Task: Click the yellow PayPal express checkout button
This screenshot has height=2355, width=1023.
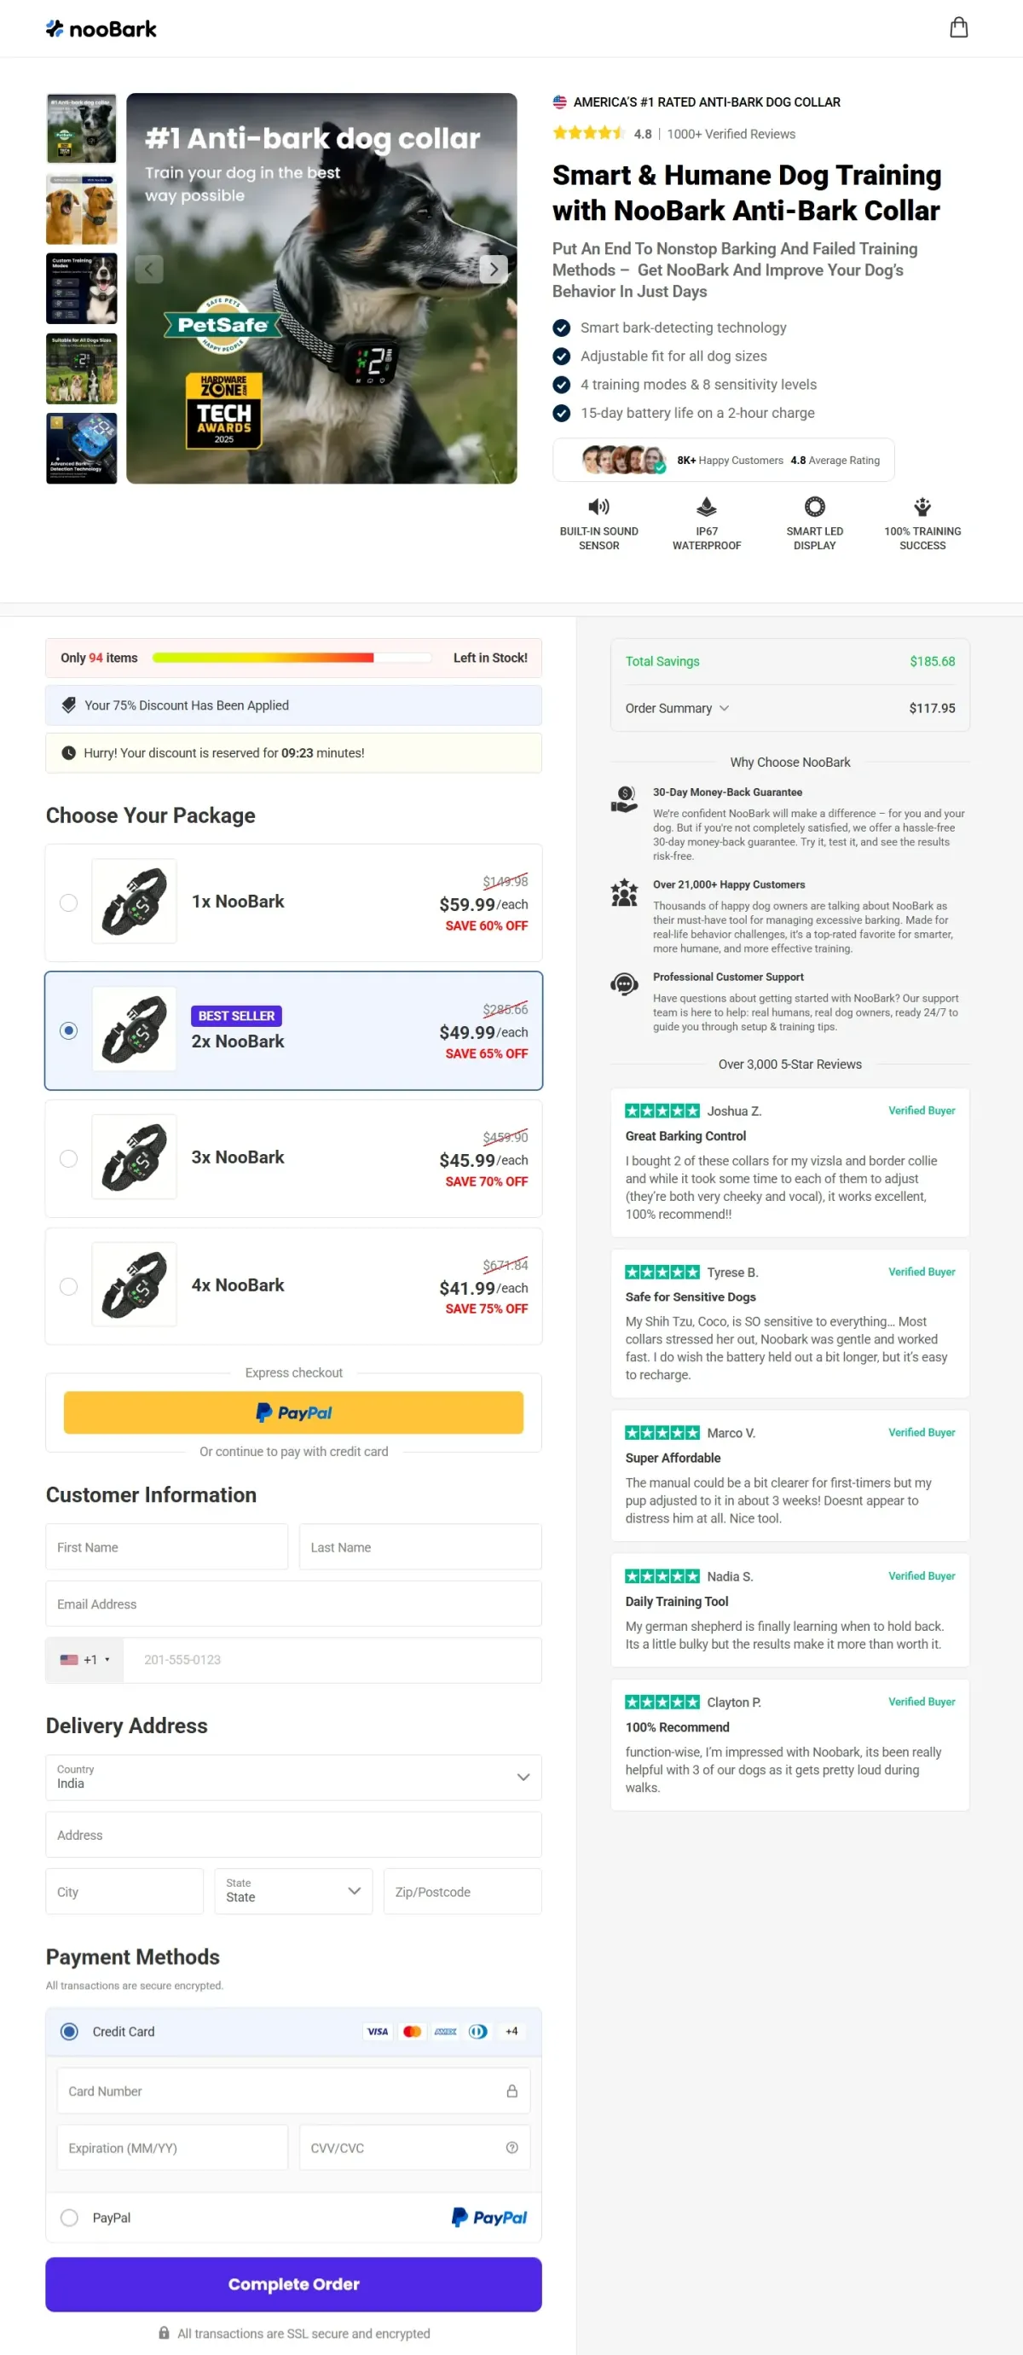Action: (293, 1412)
